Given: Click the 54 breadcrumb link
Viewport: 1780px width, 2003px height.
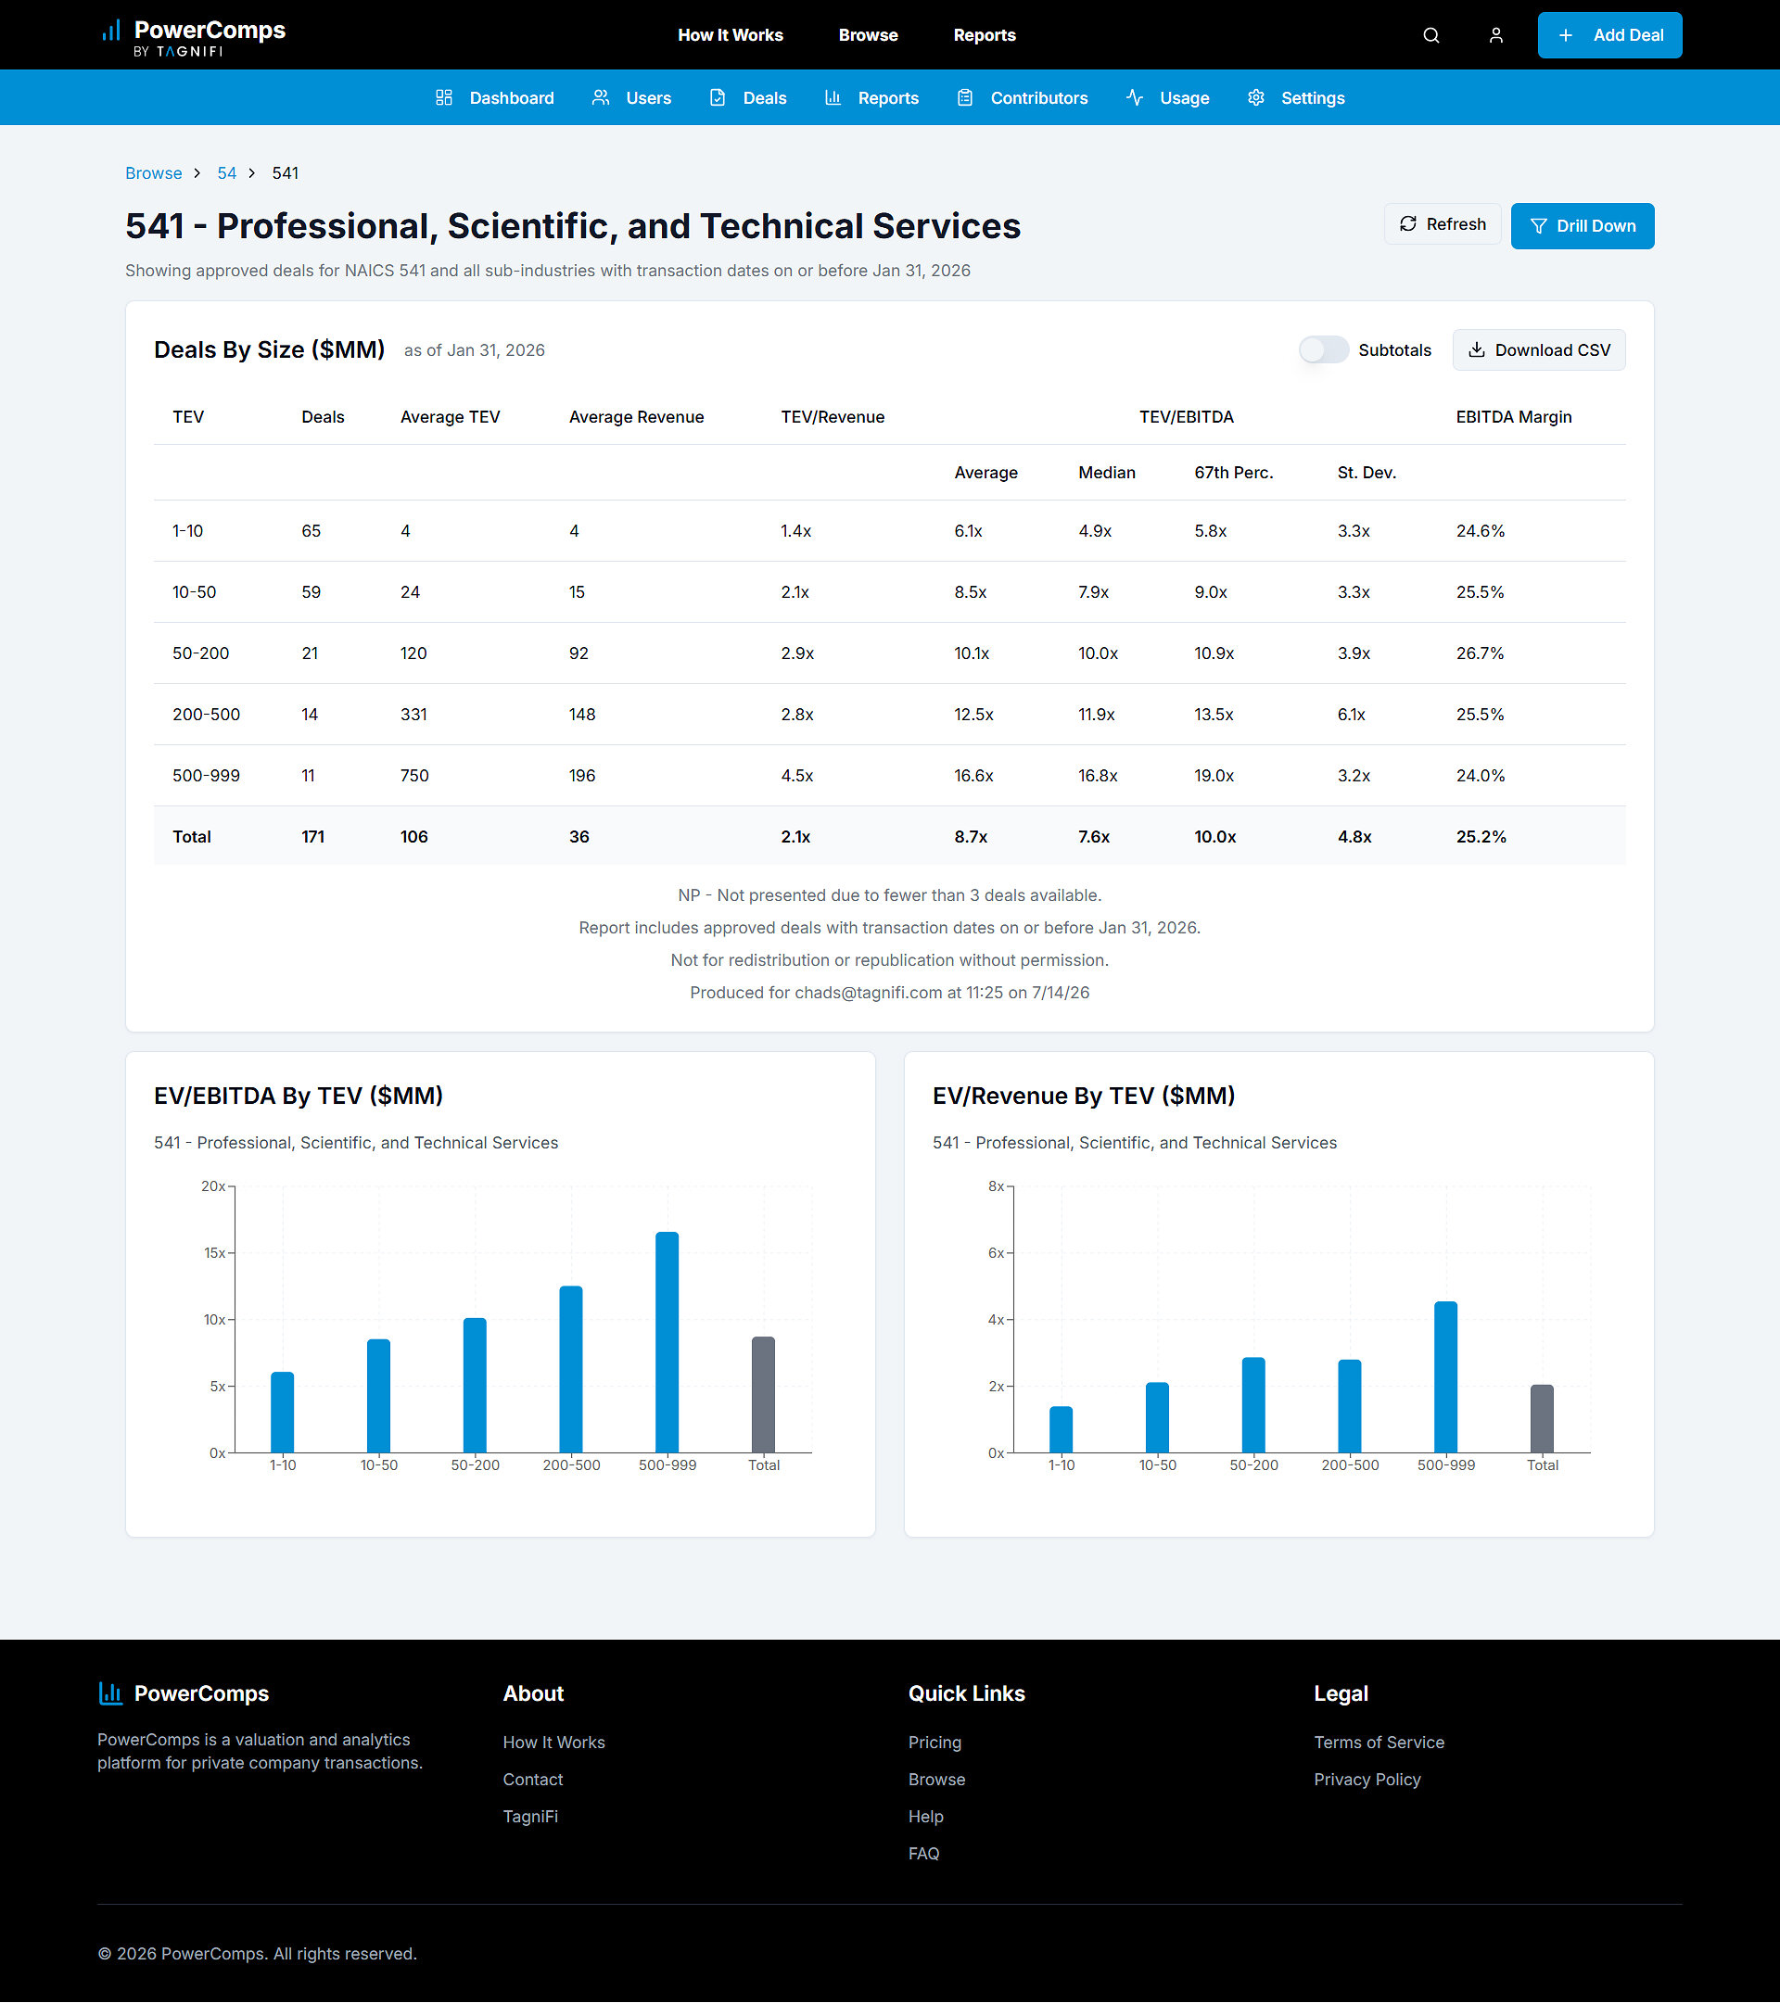Looking at the screenshot, I should (226, 173).
